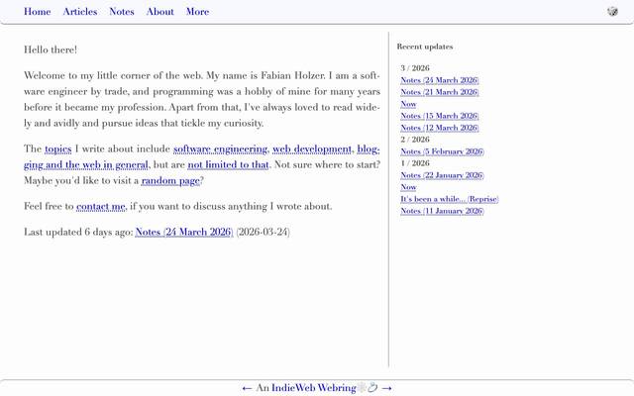Image resolution: width=634 pixels, height=396 pixels.
Task: Open the Now link under 3 / 2026
Action: pos(408,104)
